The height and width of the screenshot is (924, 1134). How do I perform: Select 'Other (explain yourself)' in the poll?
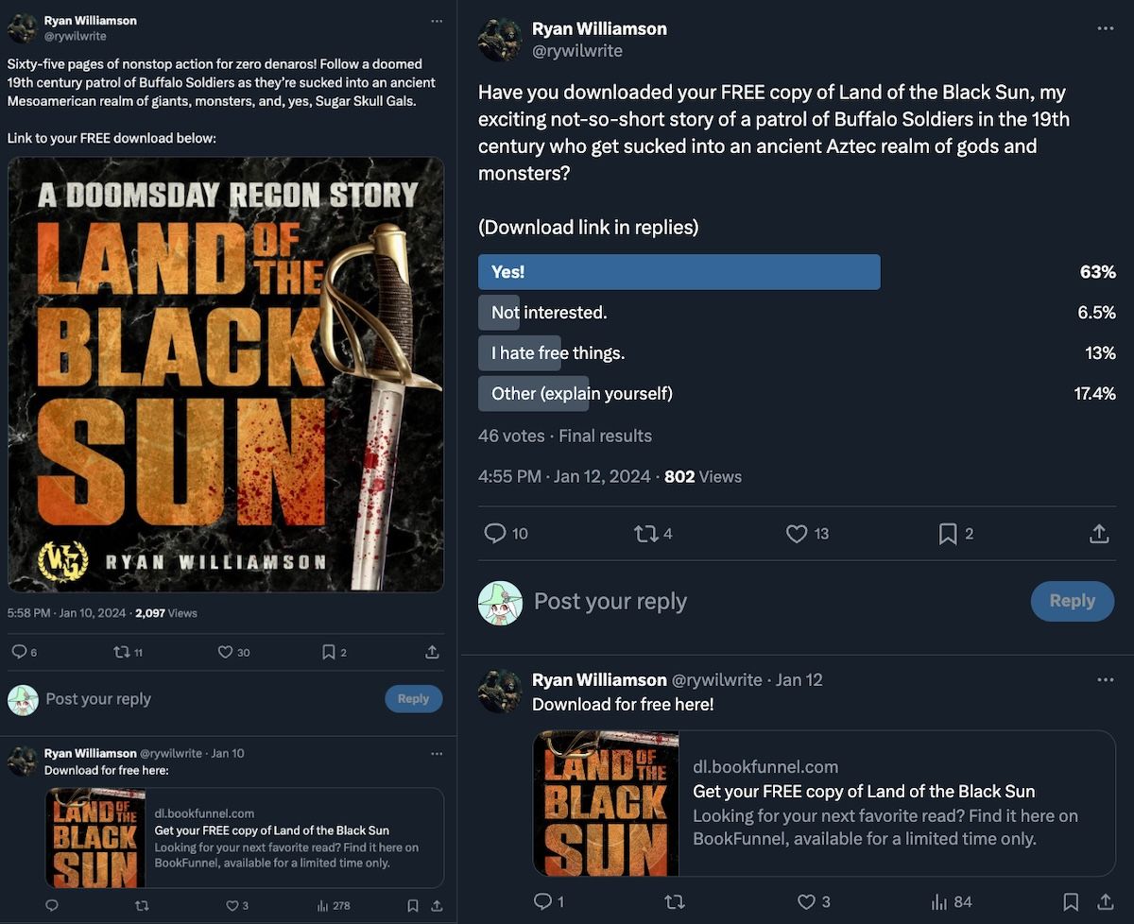[x=576, y=393]
